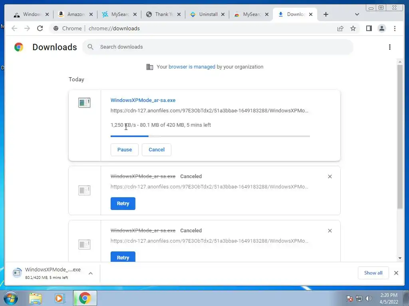409x306 pixels.
Task: Click the search magnifier icon
Action: [x=90, y=47]
